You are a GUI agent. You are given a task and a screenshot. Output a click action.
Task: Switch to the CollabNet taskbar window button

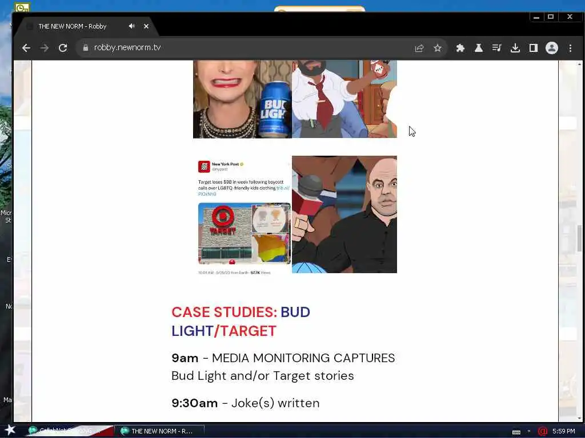pos(69,431)
